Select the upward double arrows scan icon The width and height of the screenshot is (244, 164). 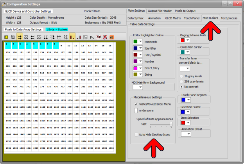click(59, 37)
